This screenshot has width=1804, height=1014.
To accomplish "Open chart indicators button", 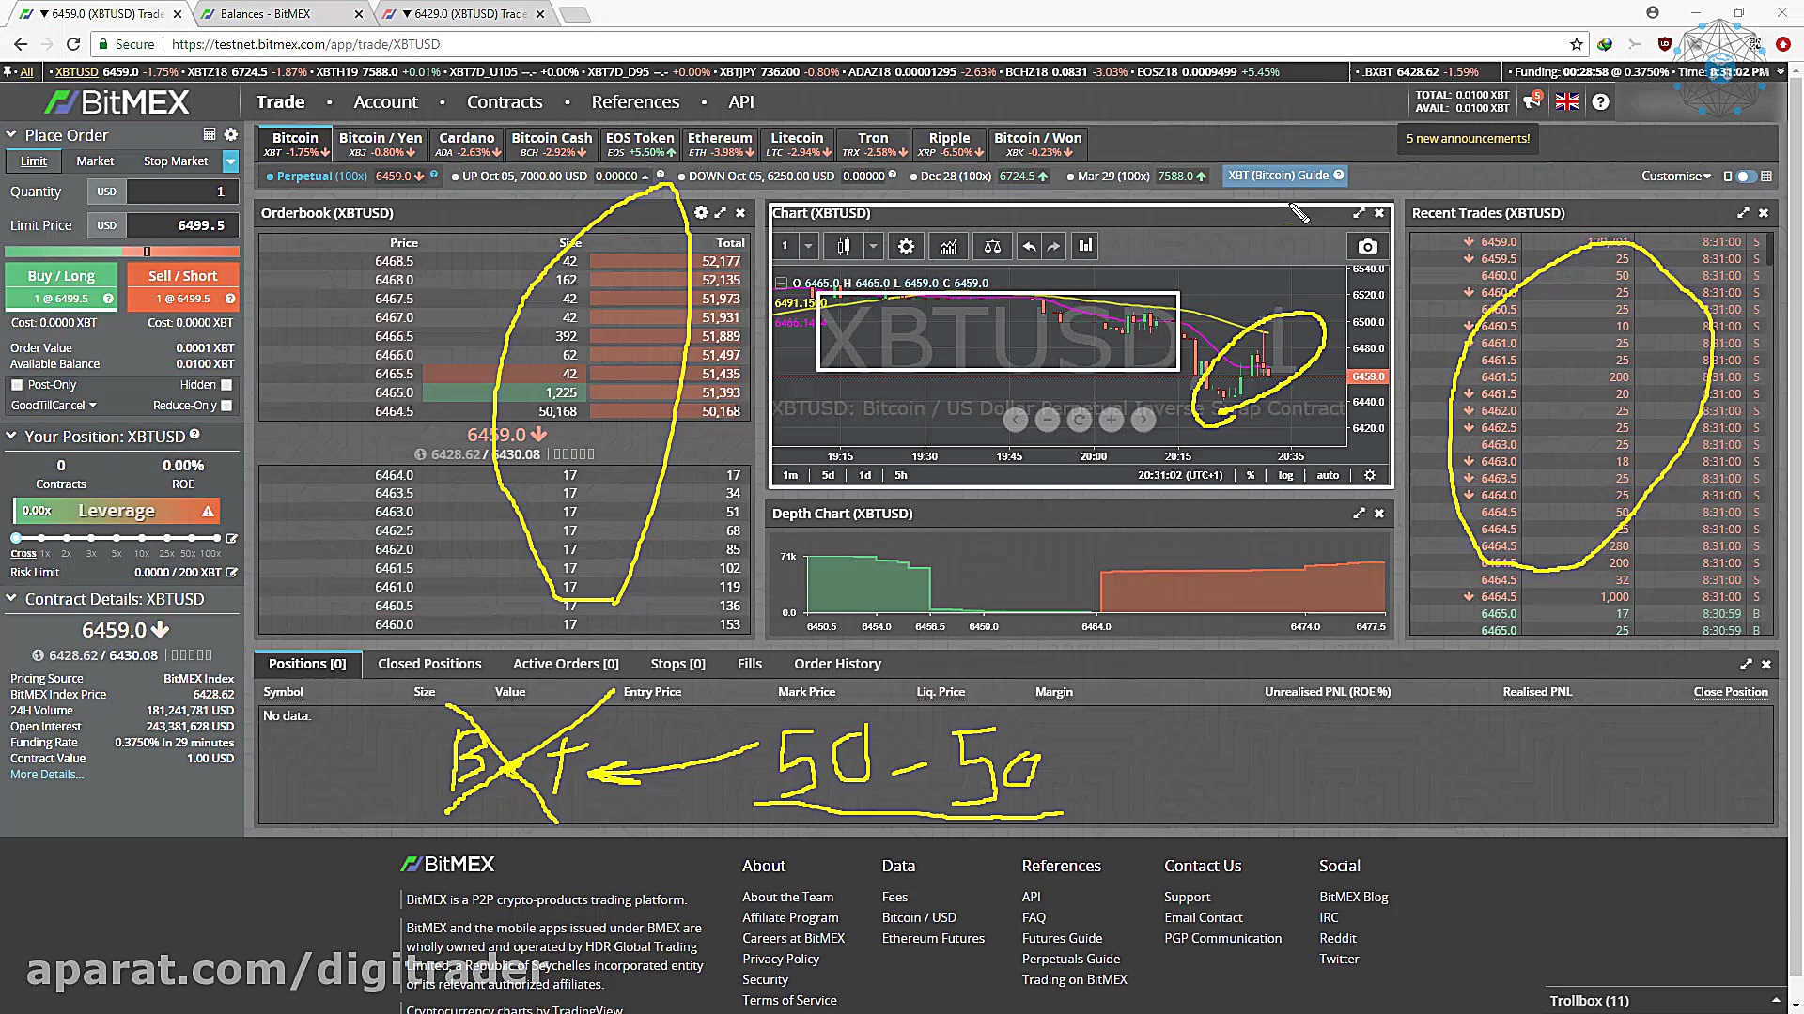I will click(x=949, y=246).
